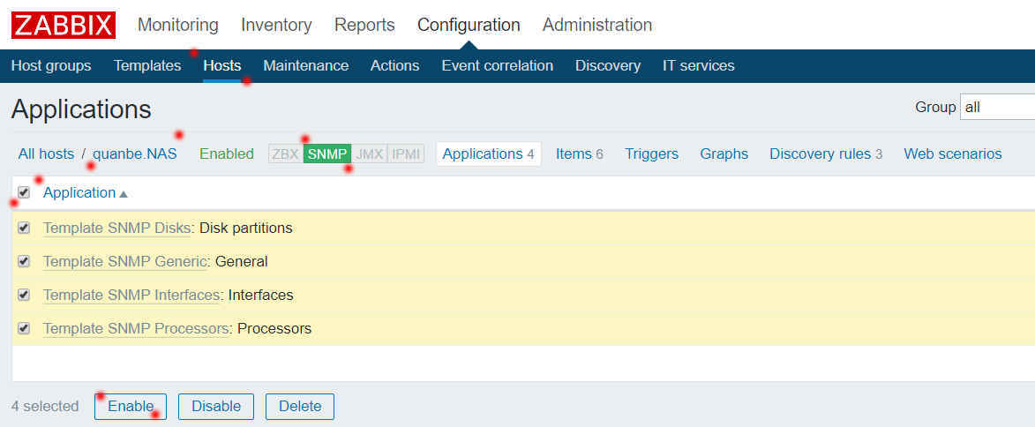The height and width of the screenshot is (427, 1035).
Task: Open the quanbe.NAS host link
Action: (135, 154)
